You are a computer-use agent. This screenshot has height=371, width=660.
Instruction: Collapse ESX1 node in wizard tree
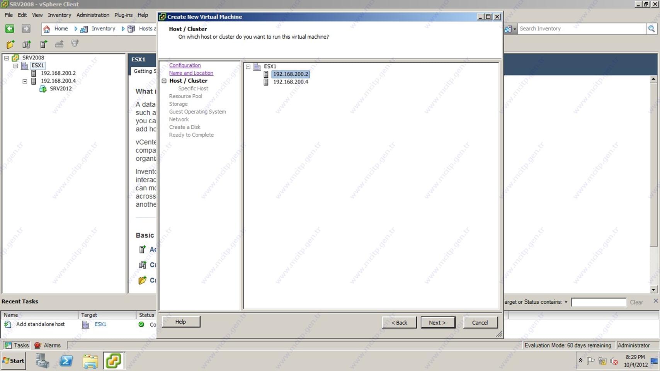[248, 66]
